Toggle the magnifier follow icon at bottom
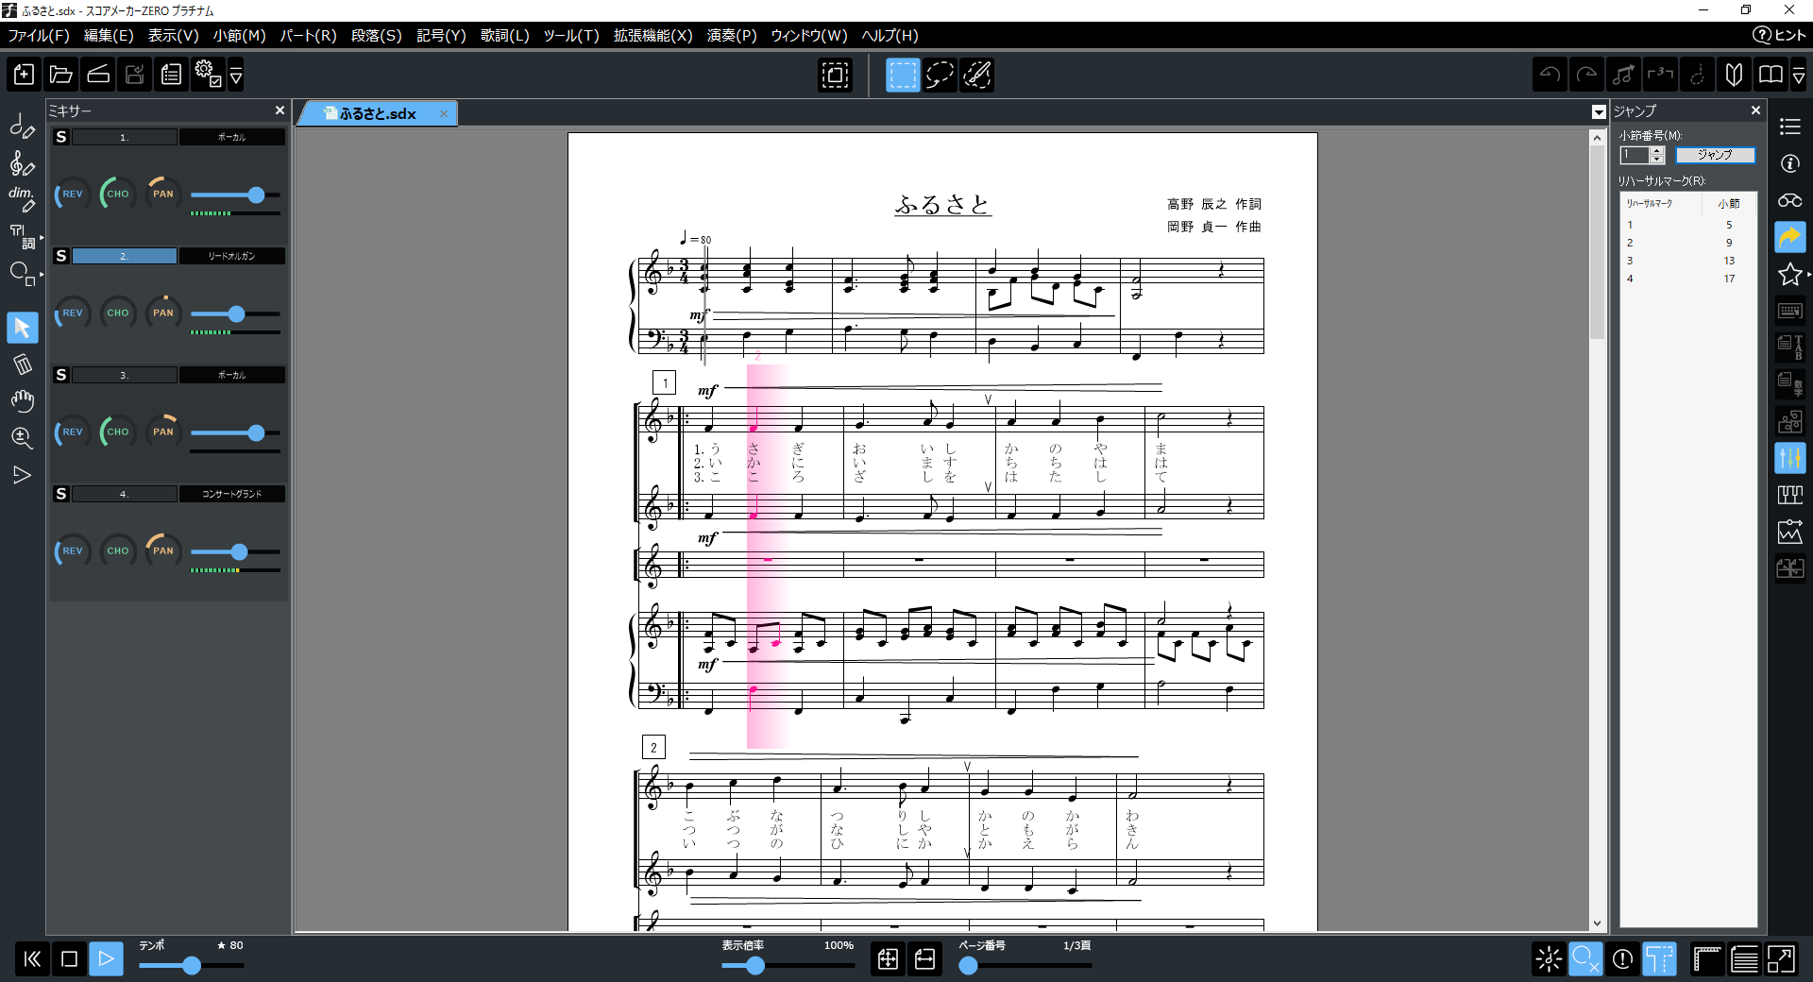This screenshot has width=1813, height=982. tap(1585, 959)
